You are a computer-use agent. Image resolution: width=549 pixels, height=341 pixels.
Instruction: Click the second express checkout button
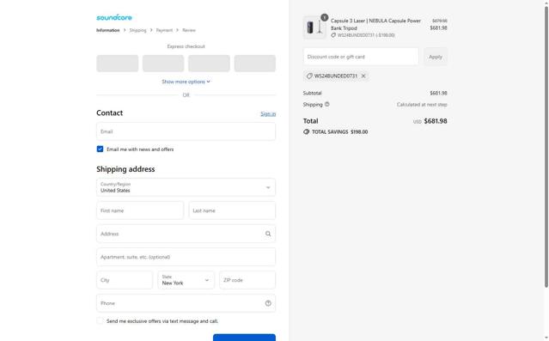point(163,64)
